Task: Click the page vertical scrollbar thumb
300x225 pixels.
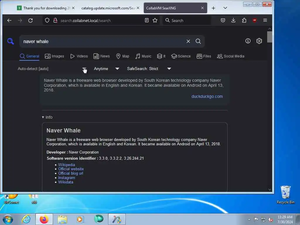Action: pyautogui.click(x=270, y=37)
